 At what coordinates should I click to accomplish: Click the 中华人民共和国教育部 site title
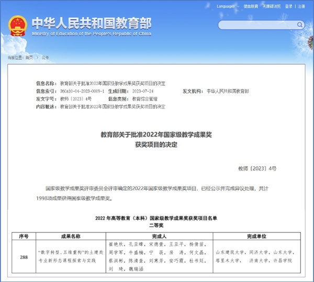[x=92, y=22]
